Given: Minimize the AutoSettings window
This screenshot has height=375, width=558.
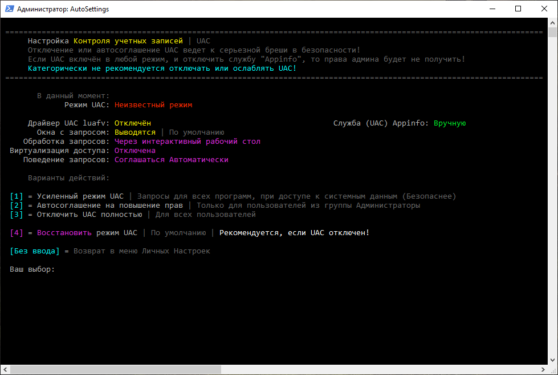Looking at the screenshot, I should (492, 9).
